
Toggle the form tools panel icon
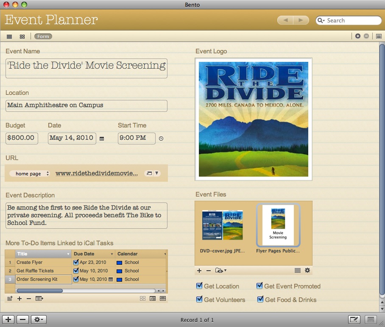click(x=379, y=36)
